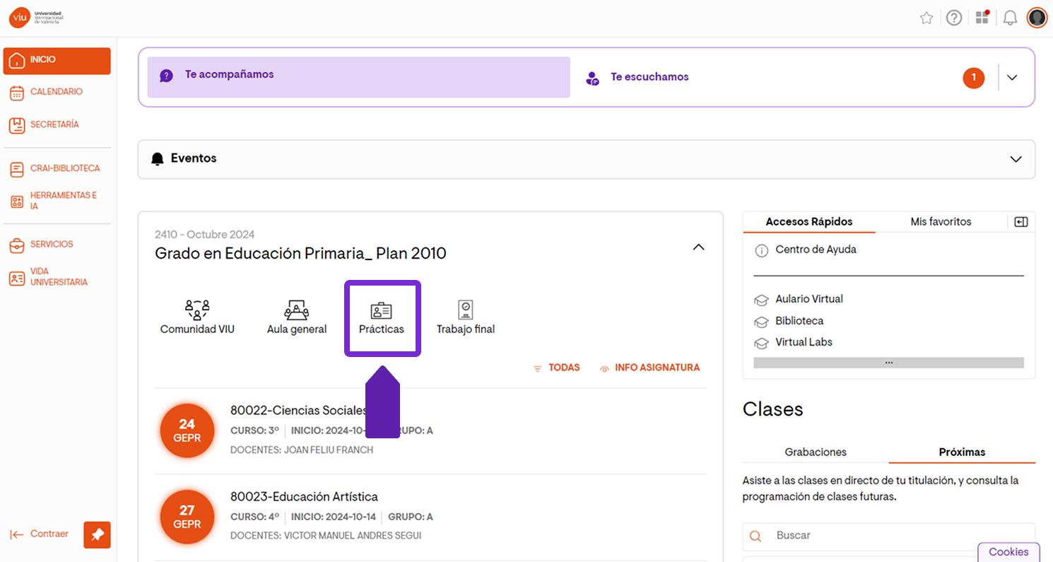Screen dimensions: 1053x562
Task: Expand the Te acompañamos banner chevron
Action: [1012, 78]
